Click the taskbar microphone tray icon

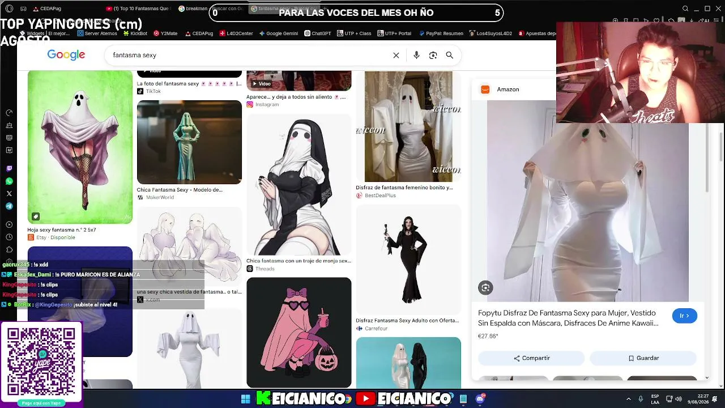click(x=641, y=399)
